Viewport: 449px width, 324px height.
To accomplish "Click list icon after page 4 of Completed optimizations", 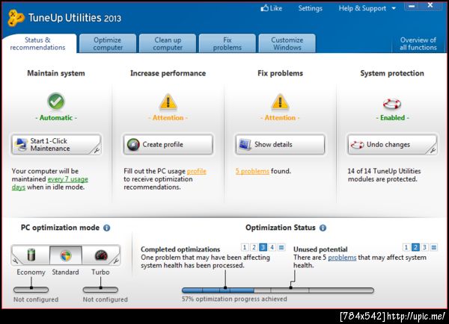I will 281,247.
